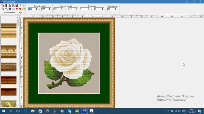Open green Camtasia icon in taskbar
204x114 pixels.
77,111
